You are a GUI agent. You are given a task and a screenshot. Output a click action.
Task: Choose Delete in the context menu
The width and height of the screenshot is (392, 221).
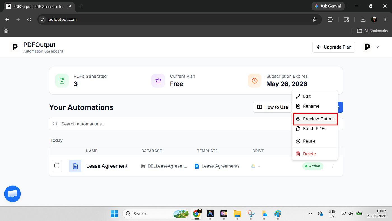point(315,154)
